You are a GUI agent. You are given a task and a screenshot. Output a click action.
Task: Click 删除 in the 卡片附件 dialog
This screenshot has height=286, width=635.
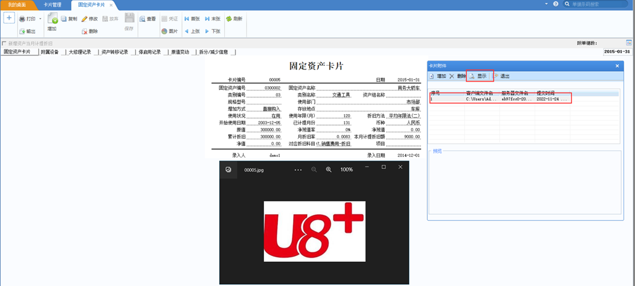point(457,76)
